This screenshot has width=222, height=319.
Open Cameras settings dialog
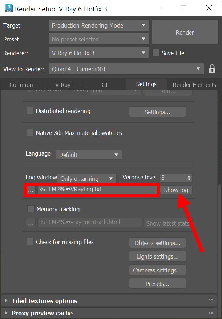(x=158, y=270)
